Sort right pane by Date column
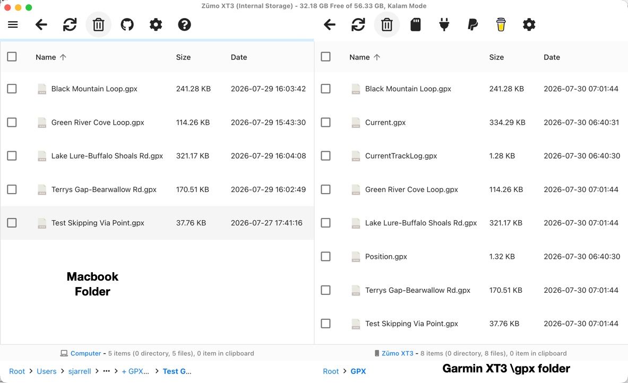 pyautogui.click(x=552, y=57)
